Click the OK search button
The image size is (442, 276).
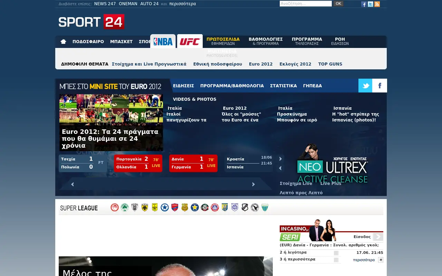[338, 4]
